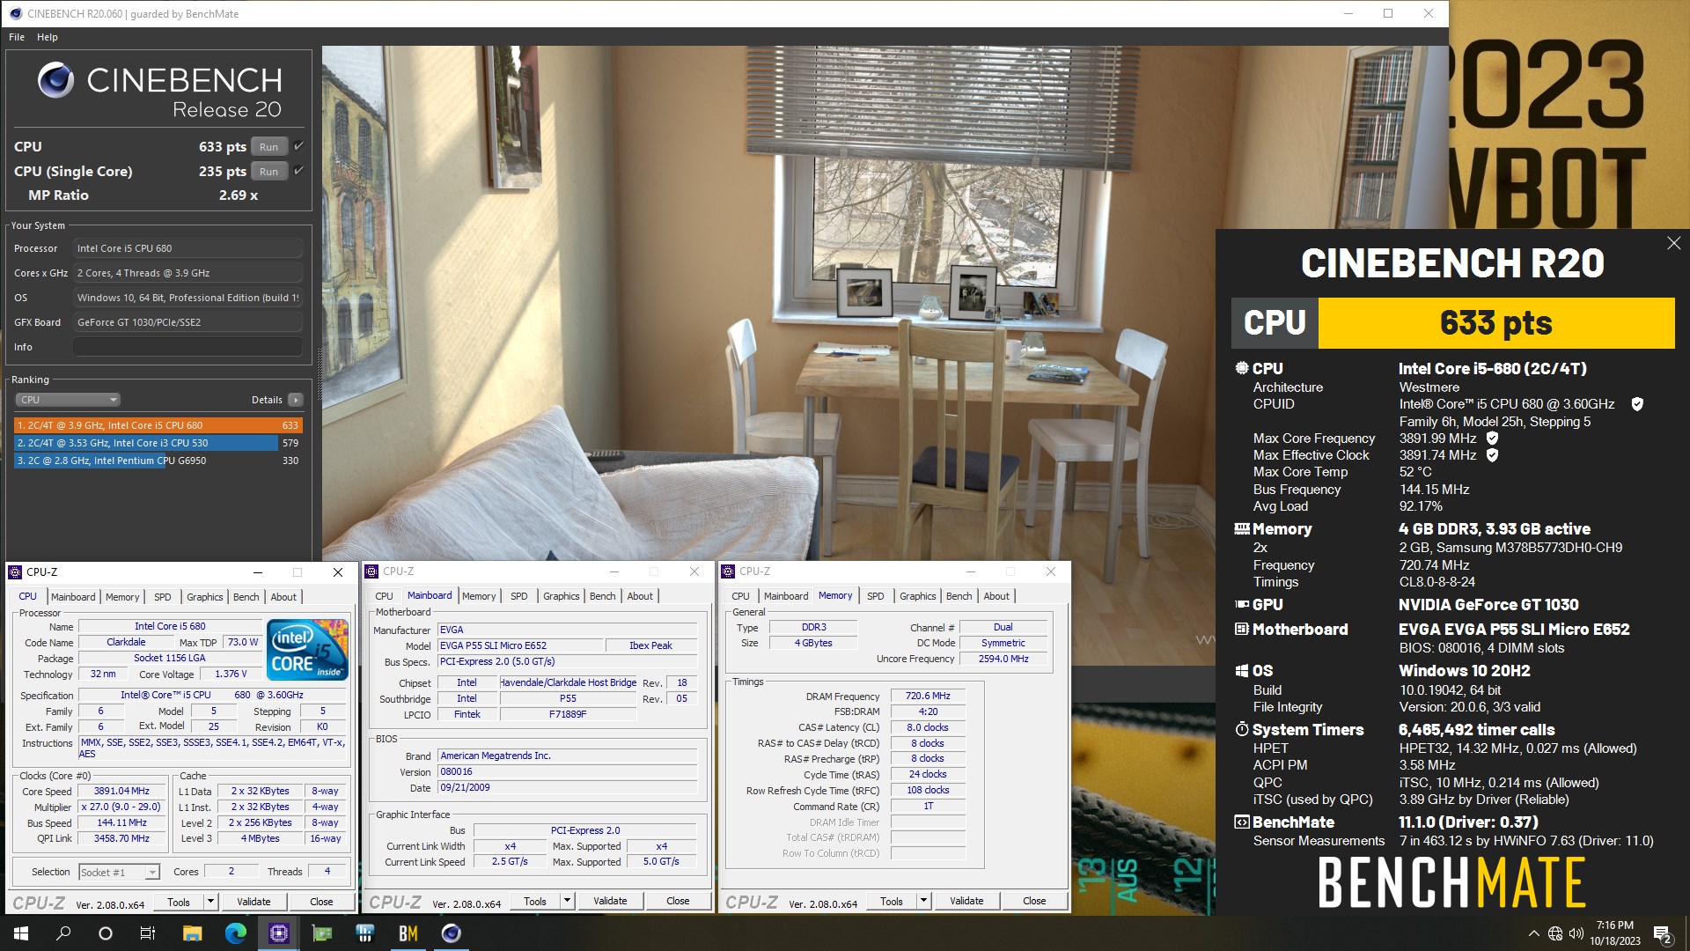Open the taskbar clock and date
This screenshot has height=951, width=1690.
coord(1614,933)
